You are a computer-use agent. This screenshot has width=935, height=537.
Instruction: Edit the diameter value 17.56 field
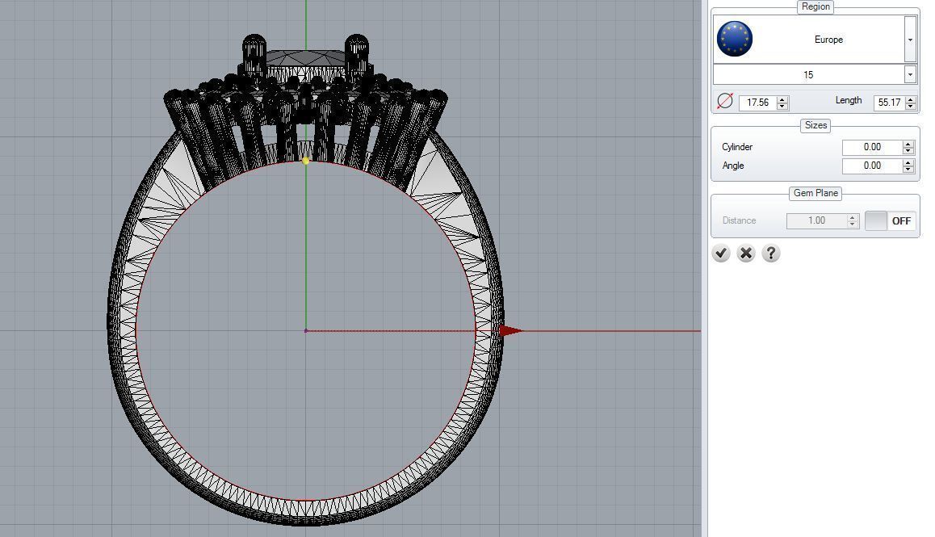coord(758,103)
